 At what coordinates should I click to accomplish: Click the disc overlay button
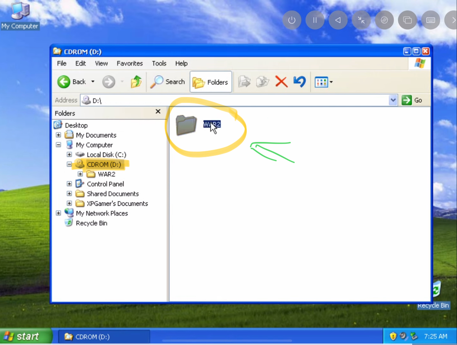click(384, 20)
